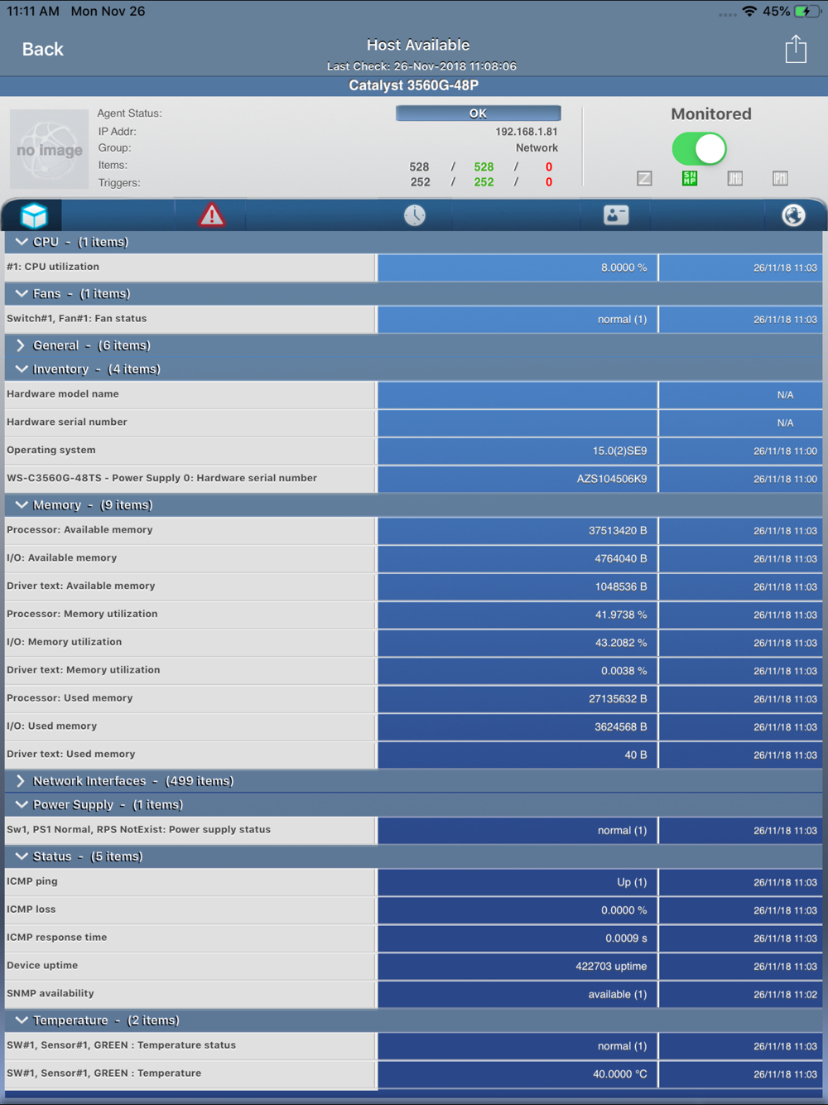Select 'Processor: Memory utilization' row
The image size is (828, 1105).
click(413, 615)
